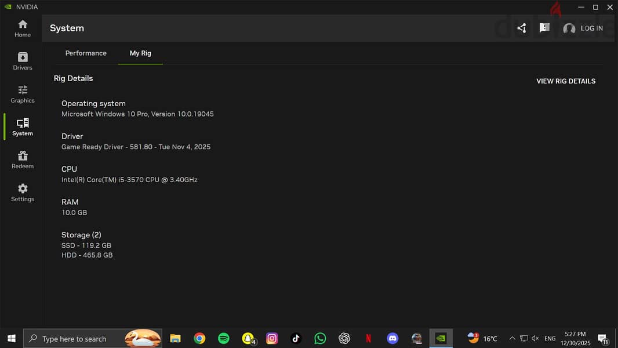Viewport: 618px width, 348px height.
Task: Click the Microsoft Windows 10 Pro version text
Action: (x=137, y=114)
